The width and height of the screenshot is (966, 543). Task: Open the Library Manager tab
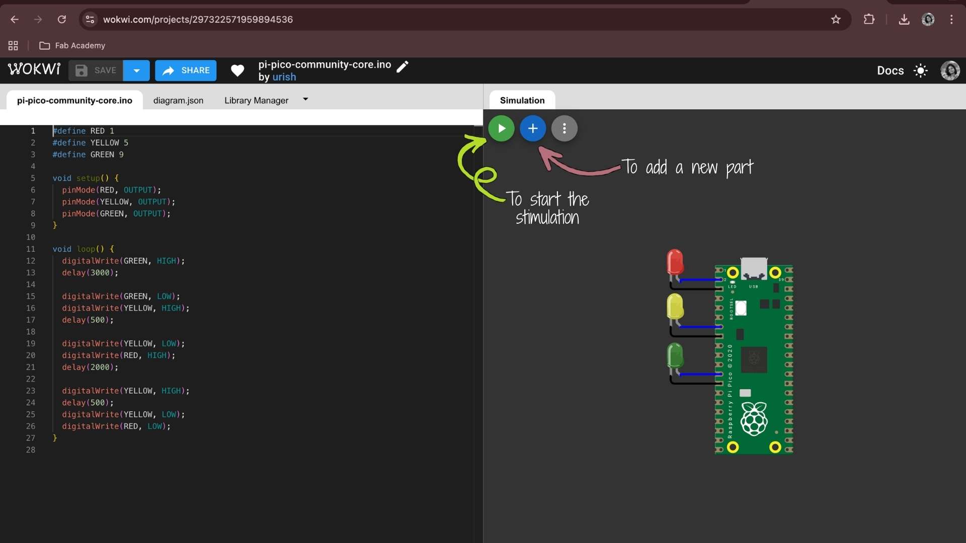coord(256,101)
